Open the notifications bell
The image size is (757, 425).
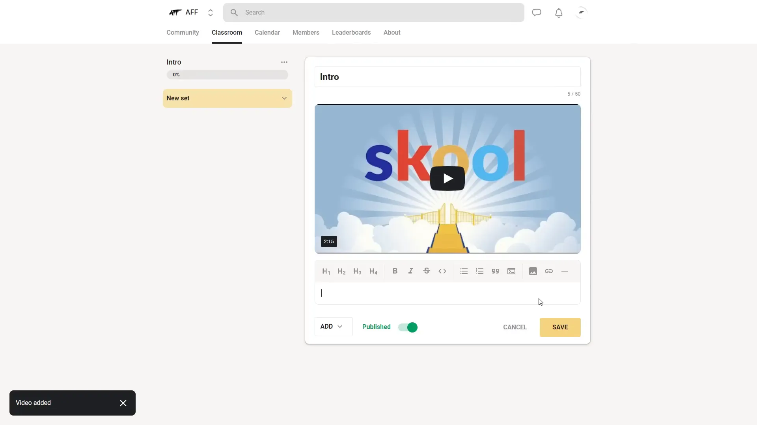559,13
